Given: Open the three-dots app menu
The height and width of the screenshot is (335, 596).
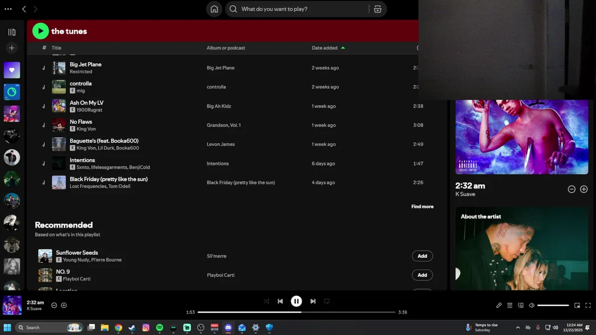Looking at the screenshot, I should [8, 9].
